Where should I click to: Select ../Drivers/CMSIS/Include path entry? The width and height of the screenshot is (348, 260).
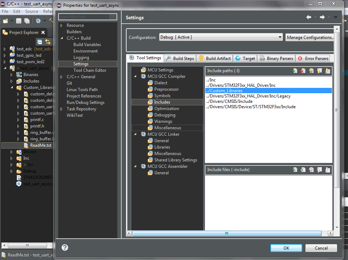[229, 101]
